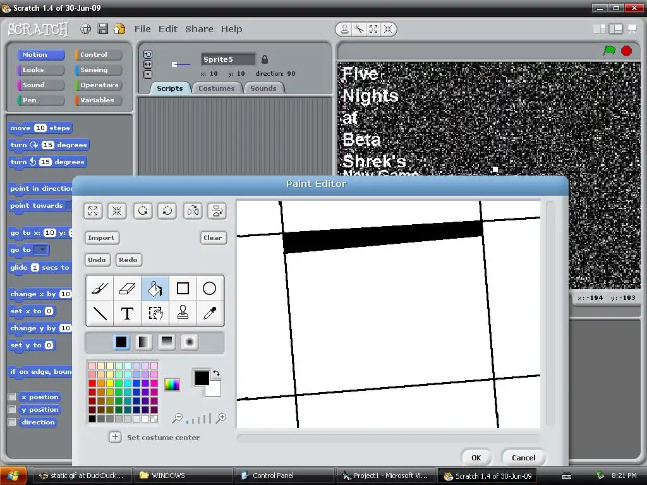
Task: Select the Ellipse tool
Action: (210, 288)
